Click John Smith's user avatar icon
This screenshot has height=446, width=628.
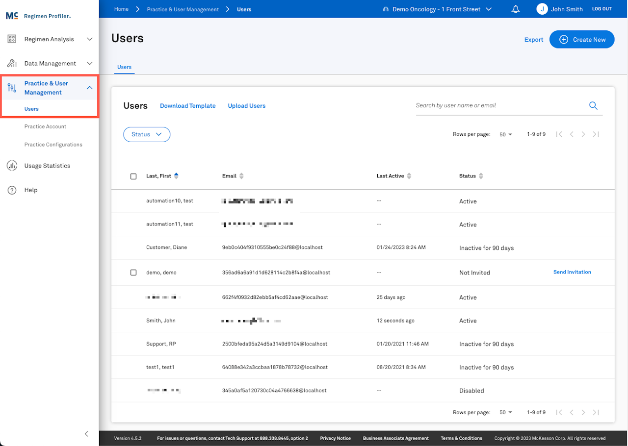coord(542,9)
